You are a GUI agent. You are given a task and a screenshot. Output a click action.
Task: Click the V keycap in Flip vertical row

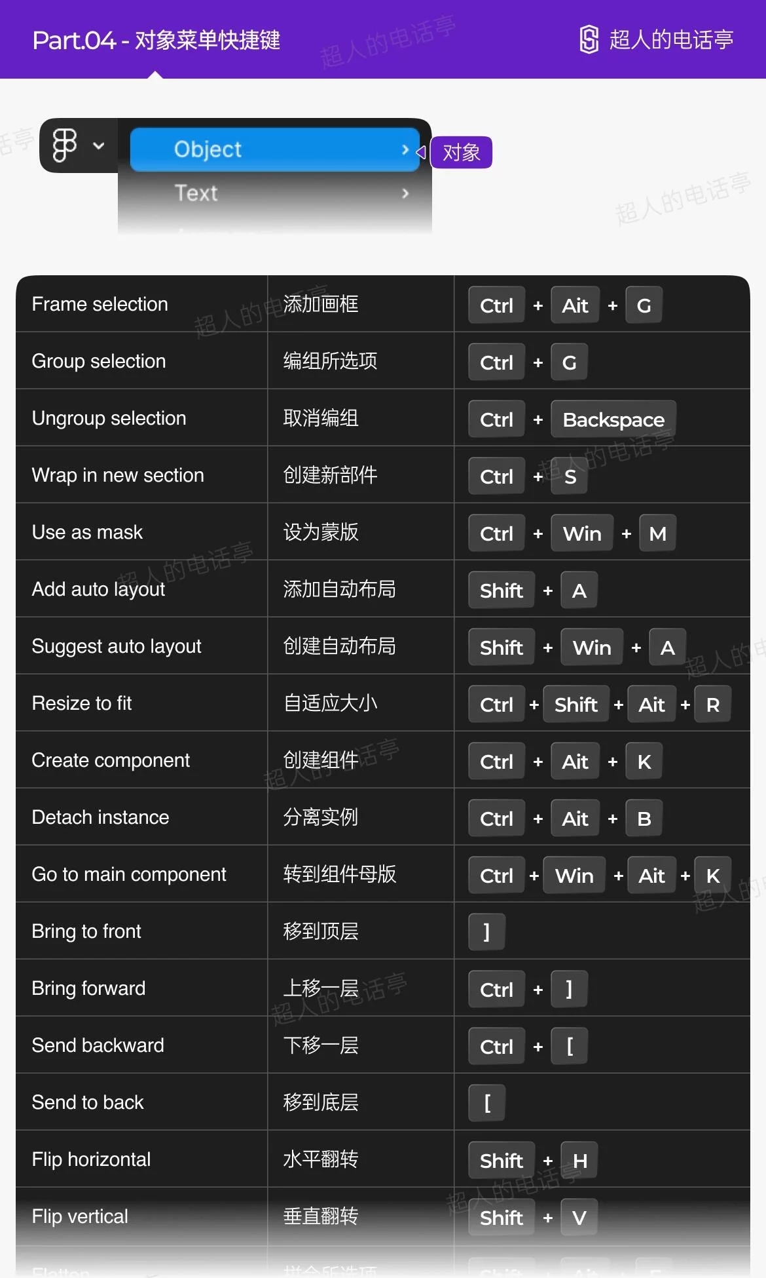579,1218
